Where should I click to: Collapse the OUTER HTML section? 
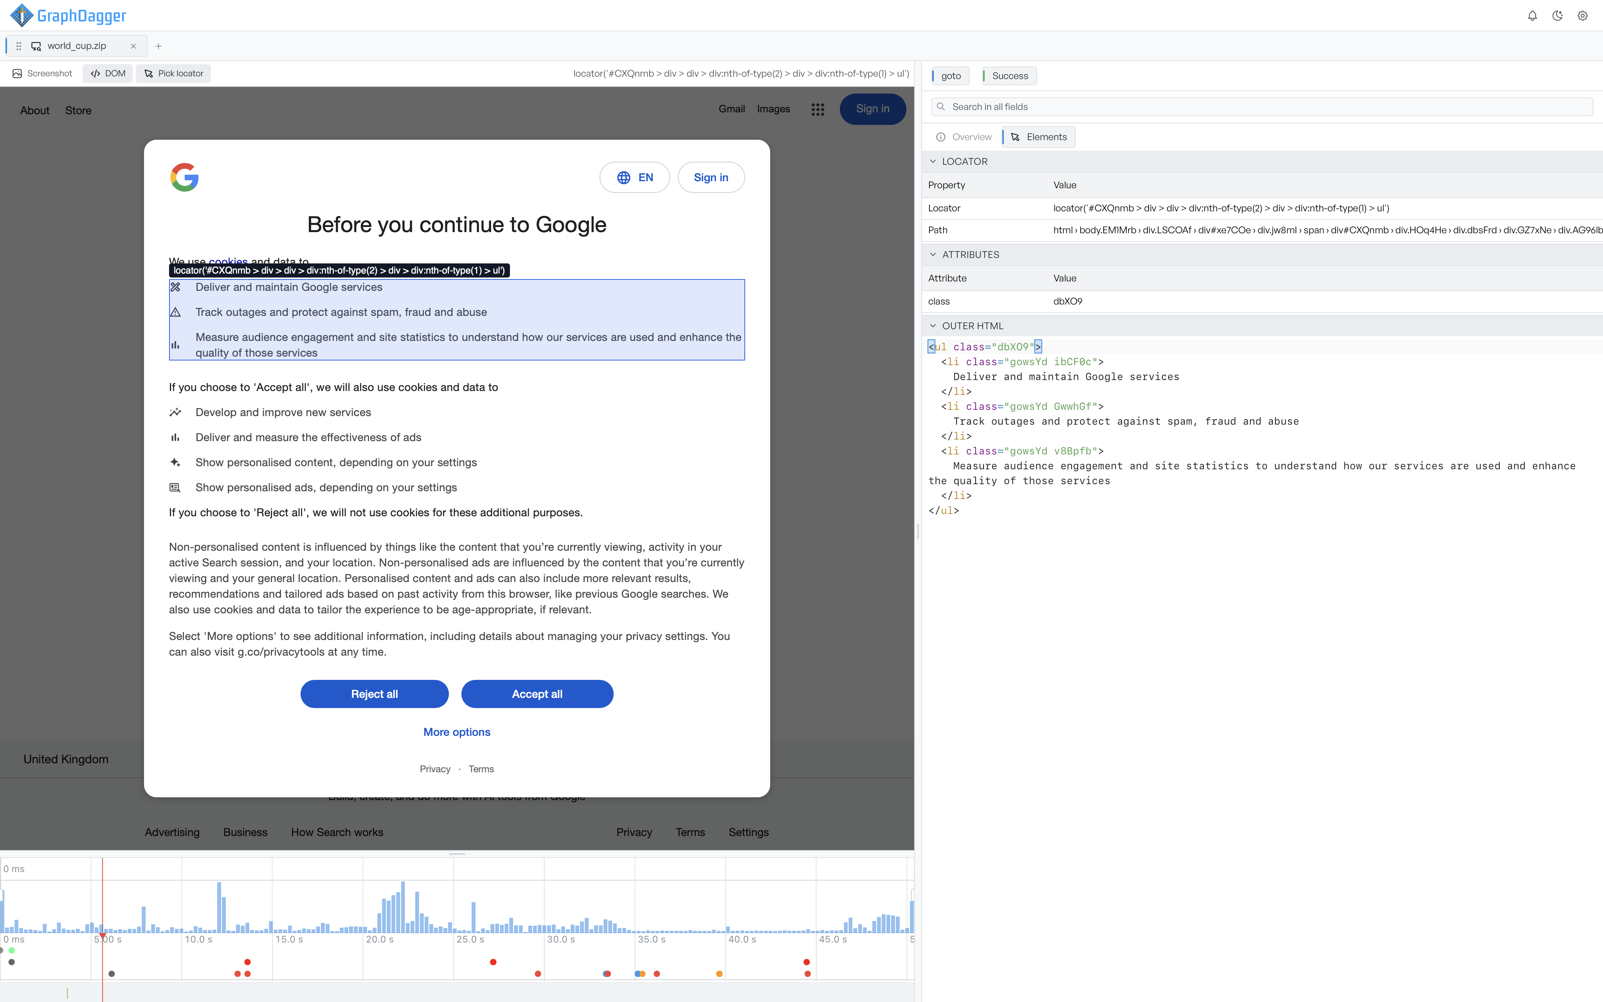pos(933,326)
